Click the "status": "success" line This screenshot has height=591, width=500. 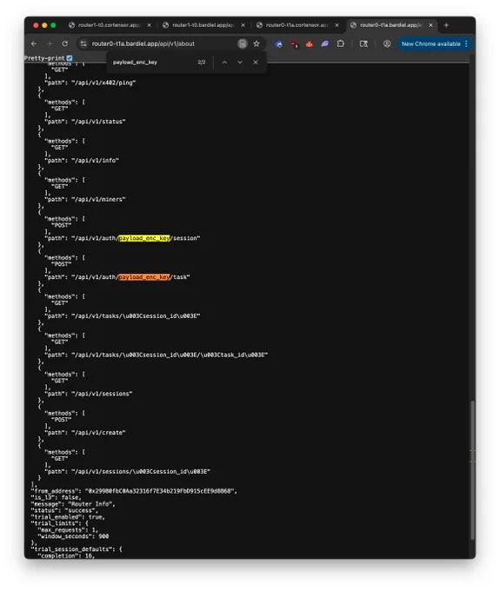(65, 510)
